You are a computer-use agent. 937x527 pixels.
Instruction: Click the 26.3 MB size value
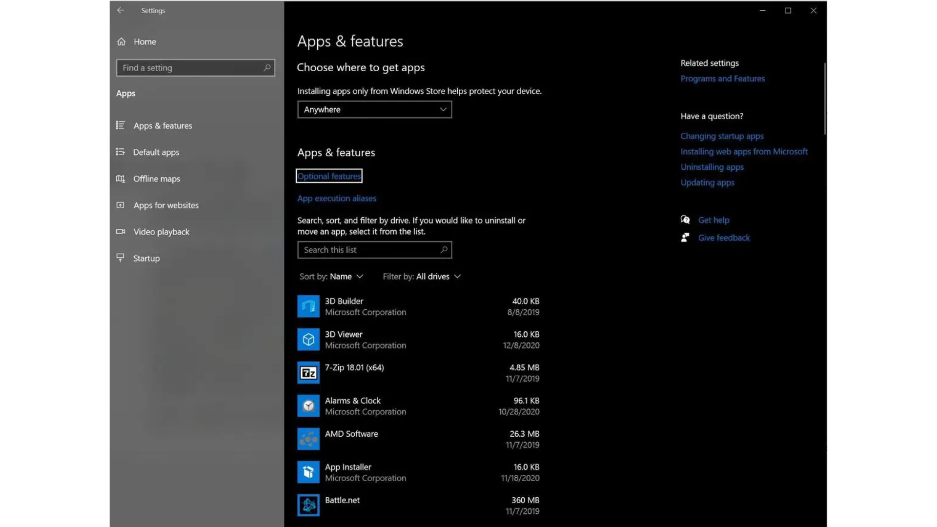point(524,434)
